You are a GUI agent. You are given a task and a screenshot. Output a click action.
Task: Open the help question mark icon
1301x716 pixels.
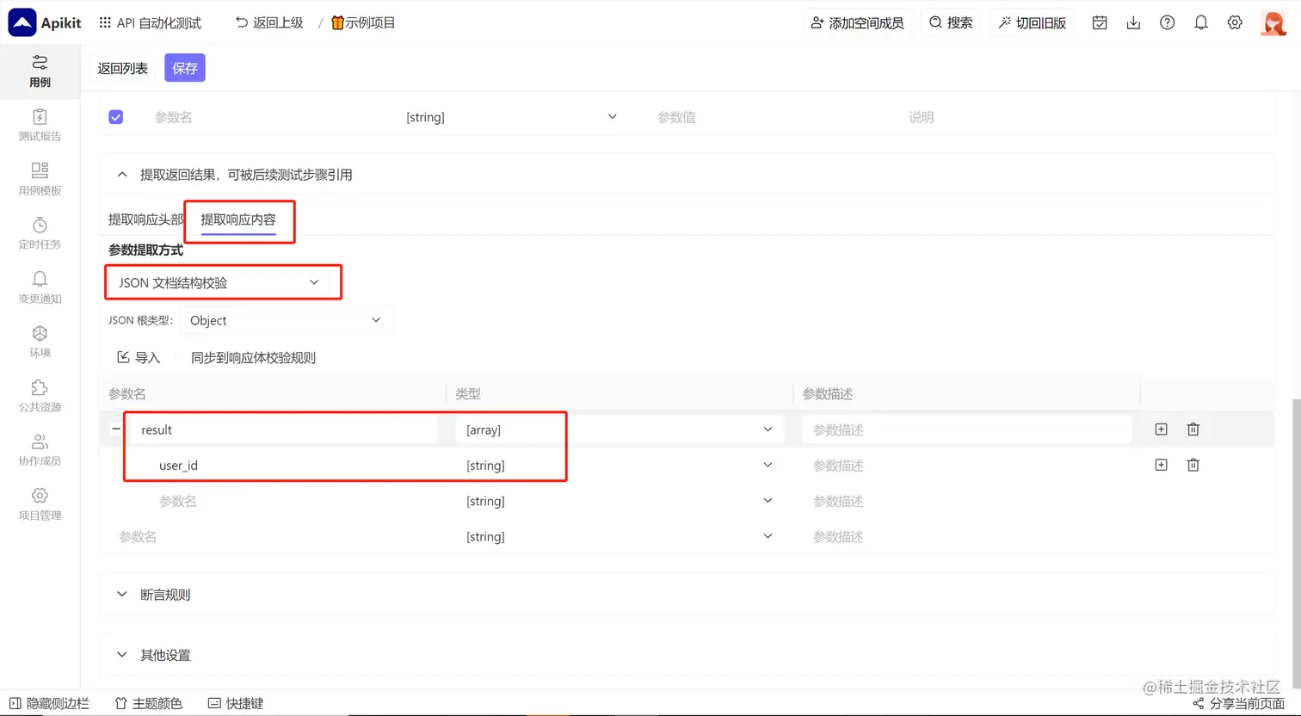[x=1167, y=23]
